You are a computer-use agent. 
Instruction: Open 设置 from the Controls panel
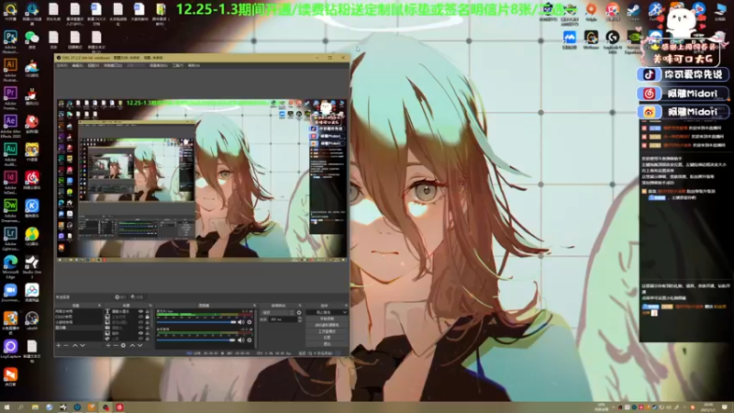pos(327,338)
